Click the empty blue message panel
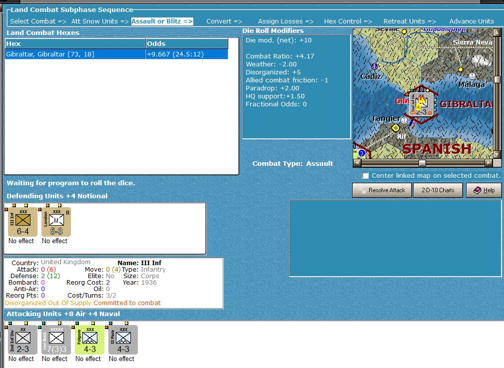Image resolution: width=504 pixels, height=368 pixels. tap(395, 238)
